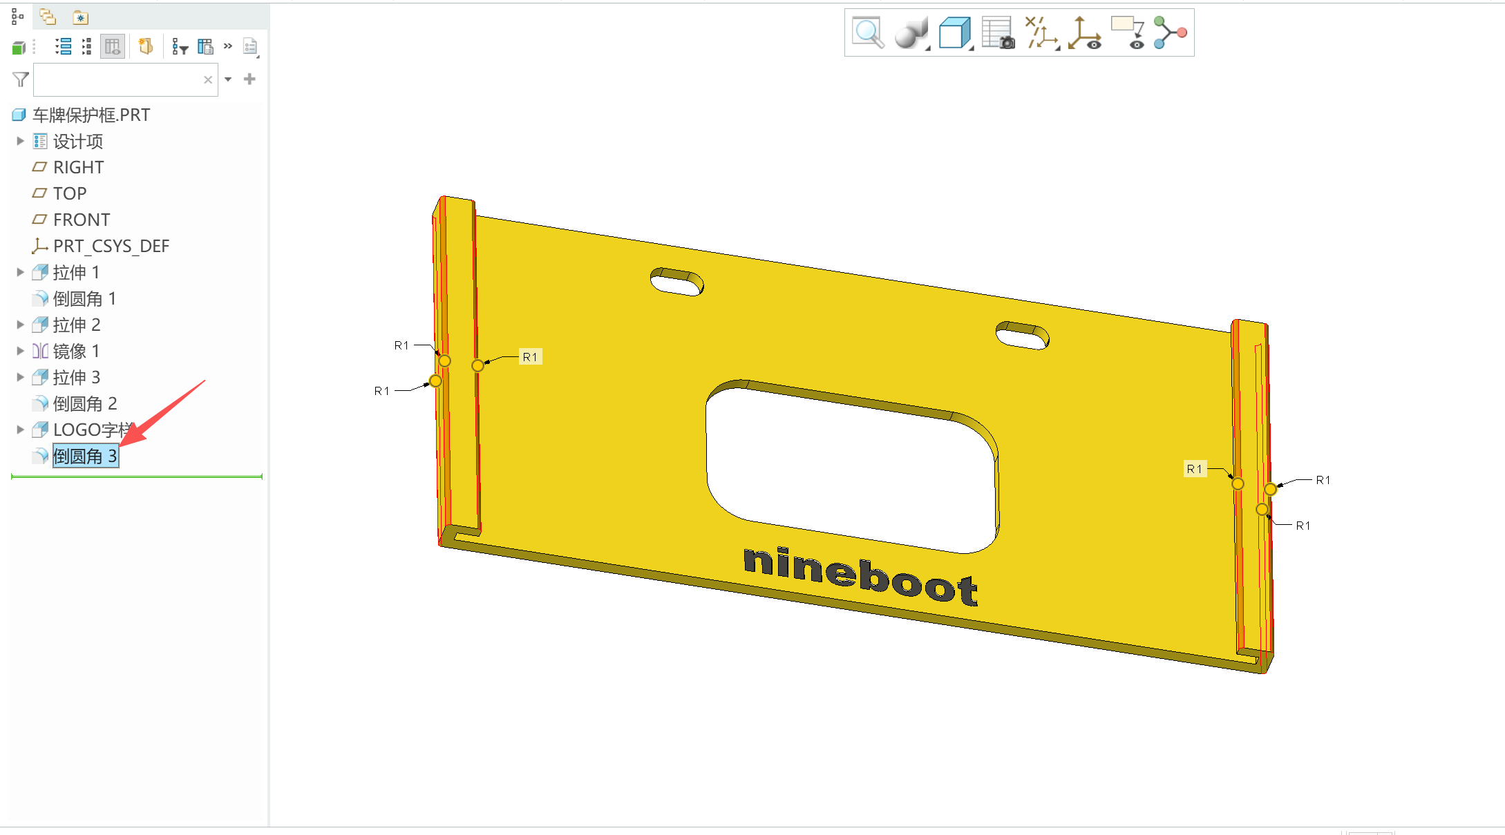The width and height of the screenshot is (1505, 835).
Task: Open the shaded display style icon
Action: (911, 32)
